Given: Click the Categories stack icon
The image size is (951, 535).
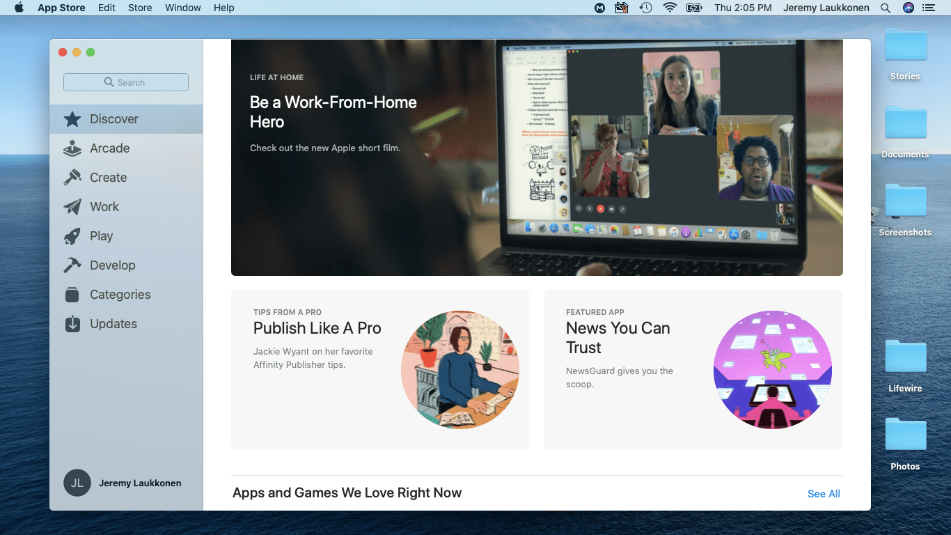Looking at the screenshot, I should (x=72, y=295).
